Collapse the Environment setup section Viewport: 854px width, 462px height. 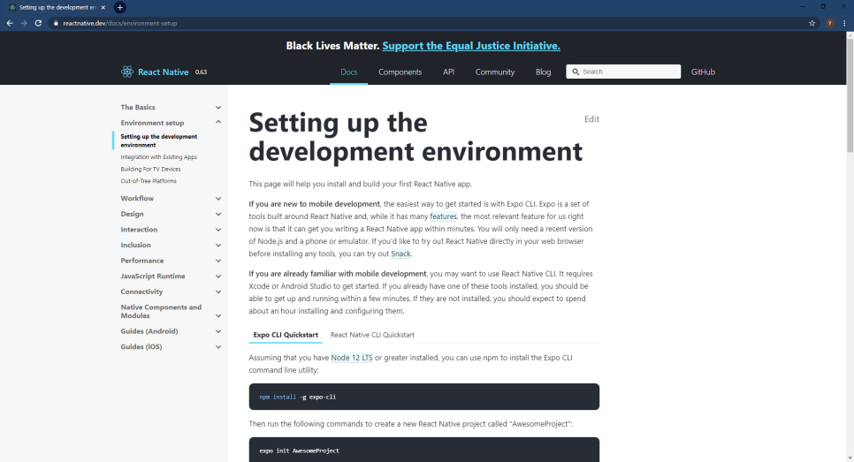coord(171,123)
